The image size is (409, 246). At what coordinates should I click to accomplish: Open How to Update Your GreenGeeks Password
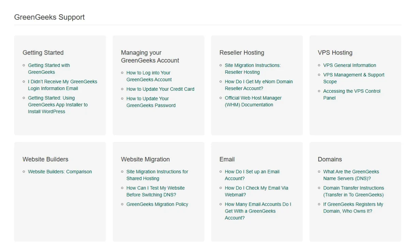(x=151, y=102)
